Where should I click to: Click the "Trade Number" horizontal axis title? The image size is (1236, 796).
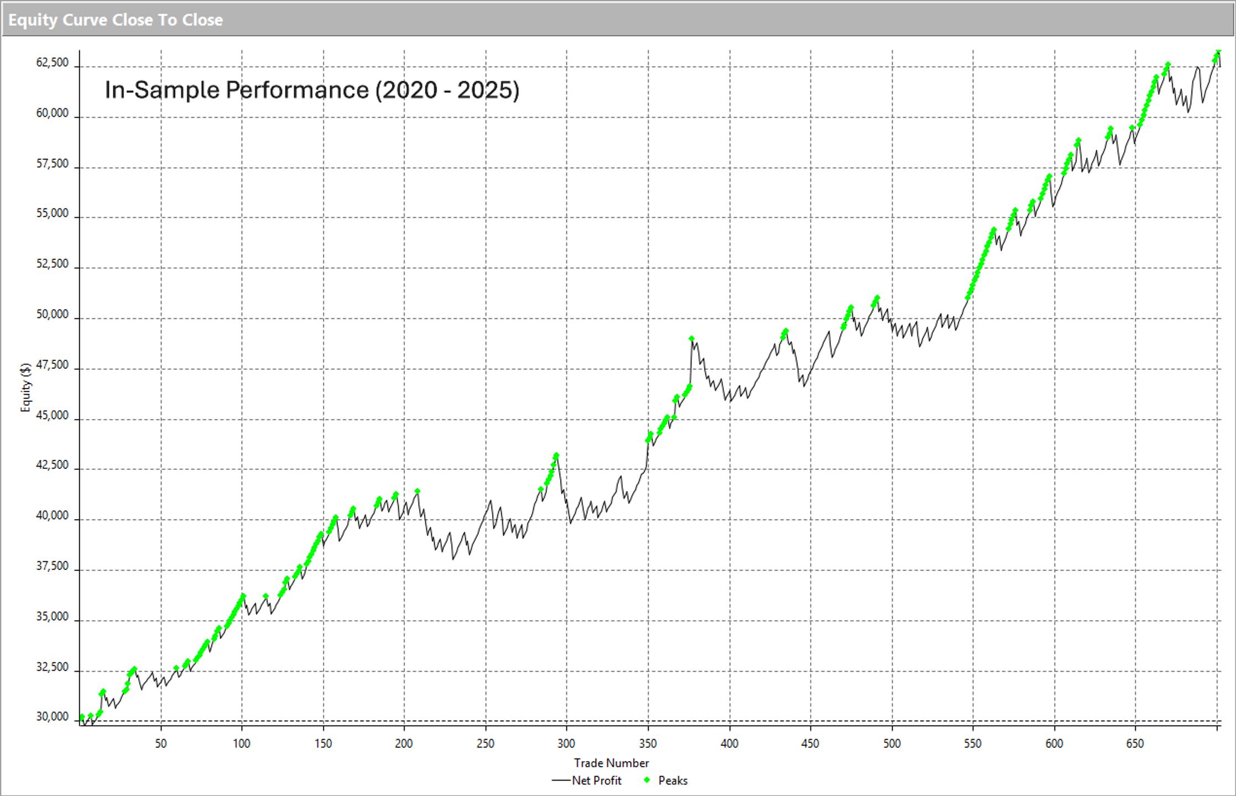[611, 763]
